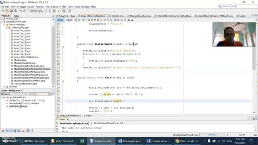Image resolution: width=258 pixels, height=145 pixels.
Task: Click the New Project toolbar icon
Action: pyautogui.click(x=7, y=11)
